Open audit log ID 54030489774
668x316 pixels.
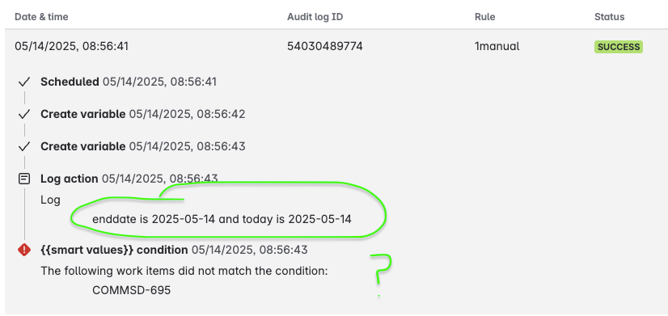325,46
